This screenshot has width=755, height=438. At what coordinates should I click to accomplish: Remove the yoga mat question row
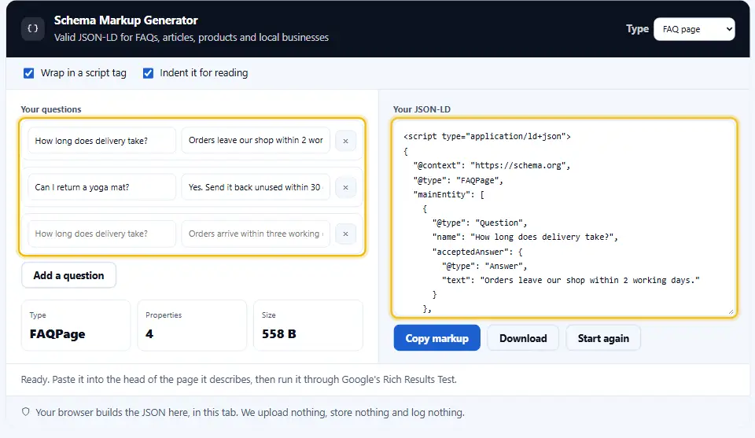click(x=346, y=187)
